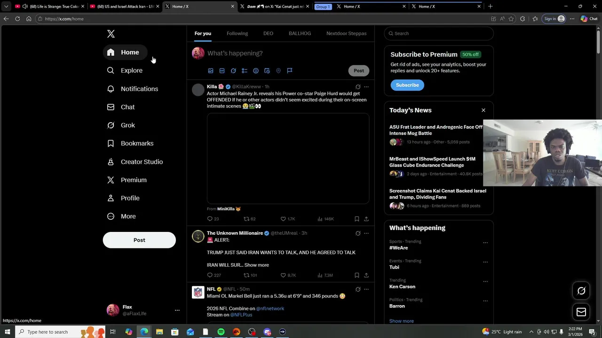Image resolution: width=602 pixels, height=338 pixels.
Task: Add media using the image icon in composer
Action: [x=211, y=70]
